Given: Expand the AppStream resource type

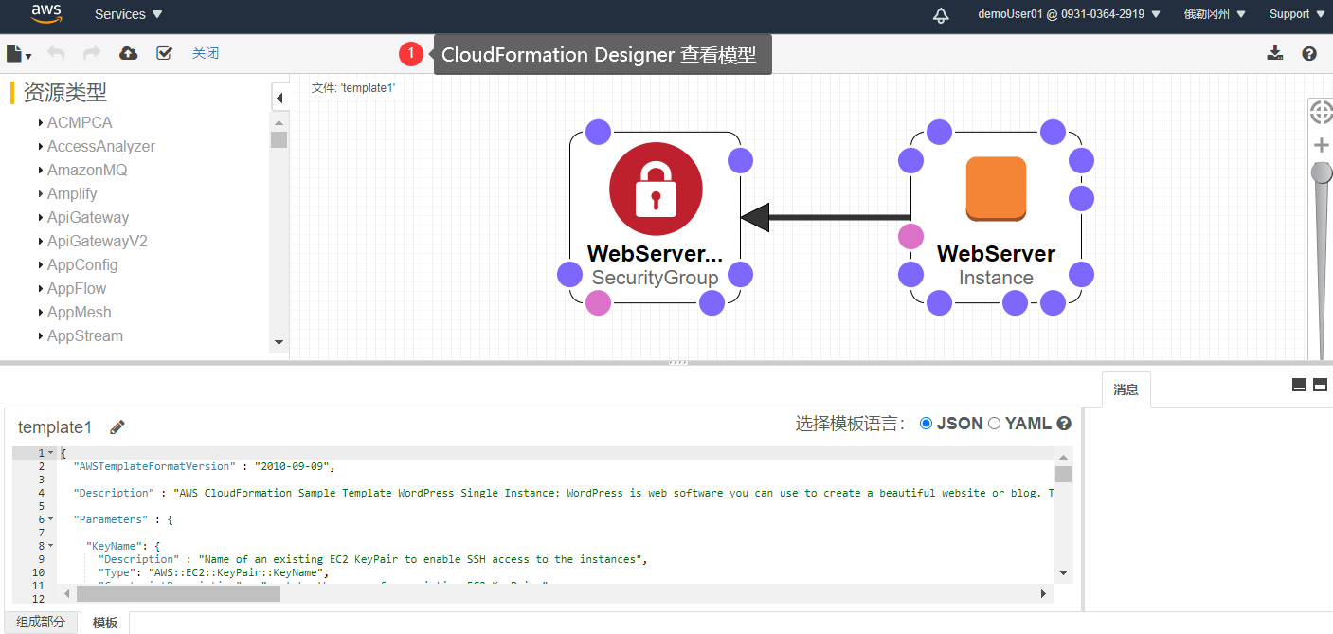Looking at the screenshot, I should tap(41, 335).
